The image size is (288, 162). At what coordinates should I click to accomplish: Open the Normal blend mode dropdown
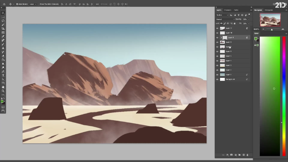pyautogui.click(x=226, y=19)
